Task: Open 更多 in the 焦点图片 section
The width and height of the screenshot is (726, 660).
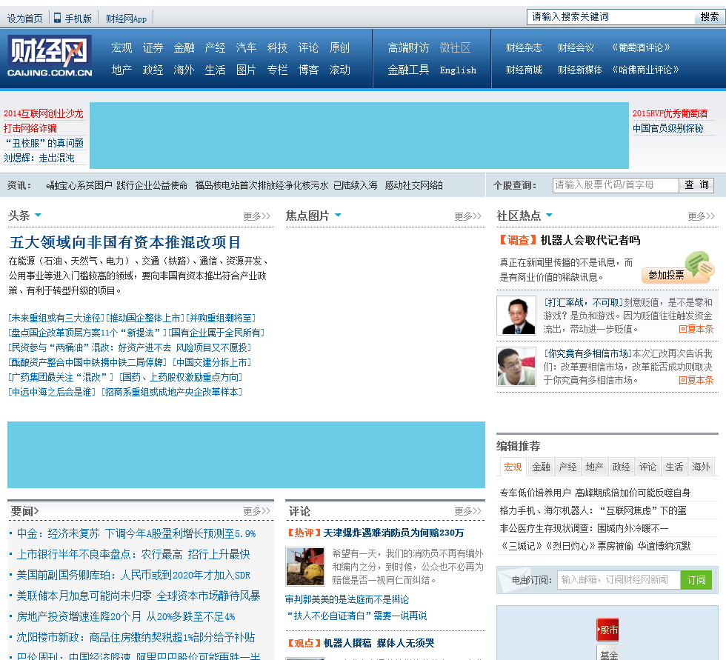Action: click(467, 216)
